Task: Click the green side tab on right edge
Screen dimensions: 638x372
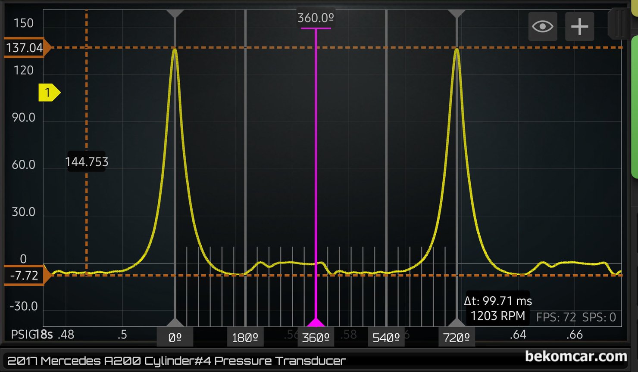Action: pyautogui.click(x=634, y=107)
